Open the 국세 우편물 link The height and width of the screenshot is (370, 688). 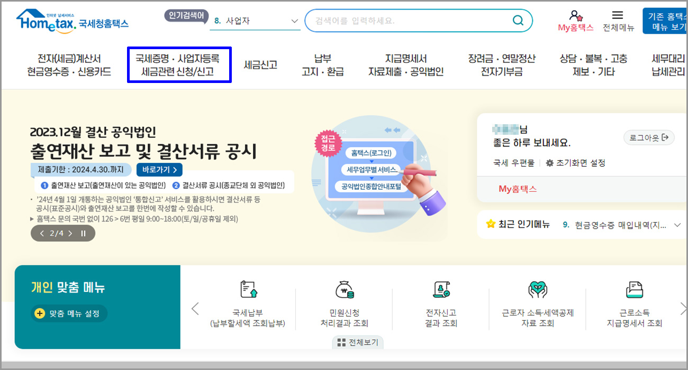point(513,163)
